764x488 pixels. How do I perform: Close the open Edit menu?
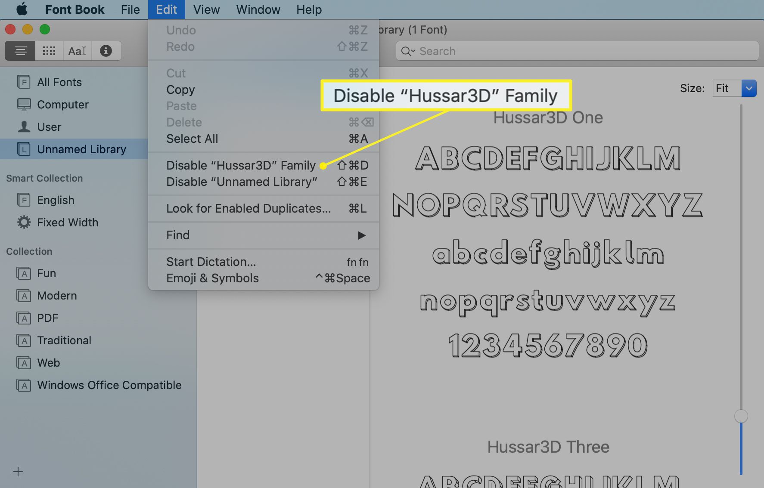point(167,9)
